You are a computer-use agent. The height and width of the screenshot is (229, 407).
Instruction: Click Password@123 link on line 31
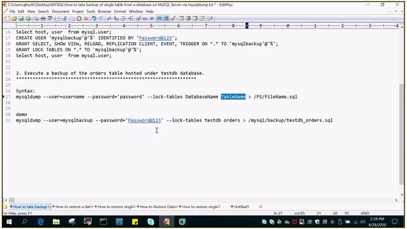click(144, 120)
